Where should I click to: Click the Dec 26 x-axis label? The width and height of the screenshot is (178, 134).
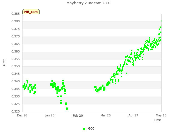22,115
